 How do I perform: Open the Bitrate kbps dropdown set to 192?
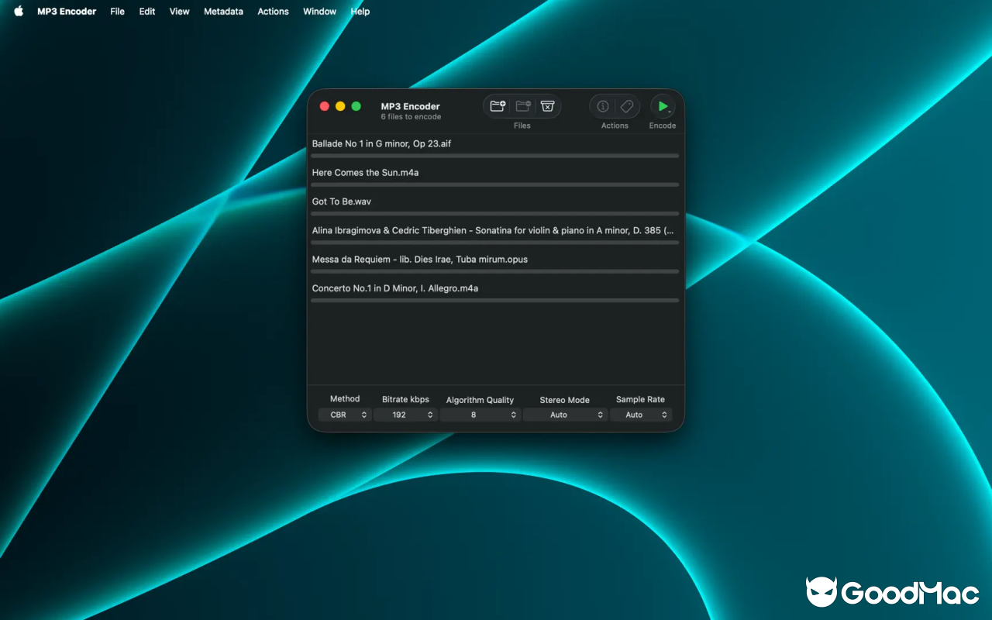(x=405, y=415)
